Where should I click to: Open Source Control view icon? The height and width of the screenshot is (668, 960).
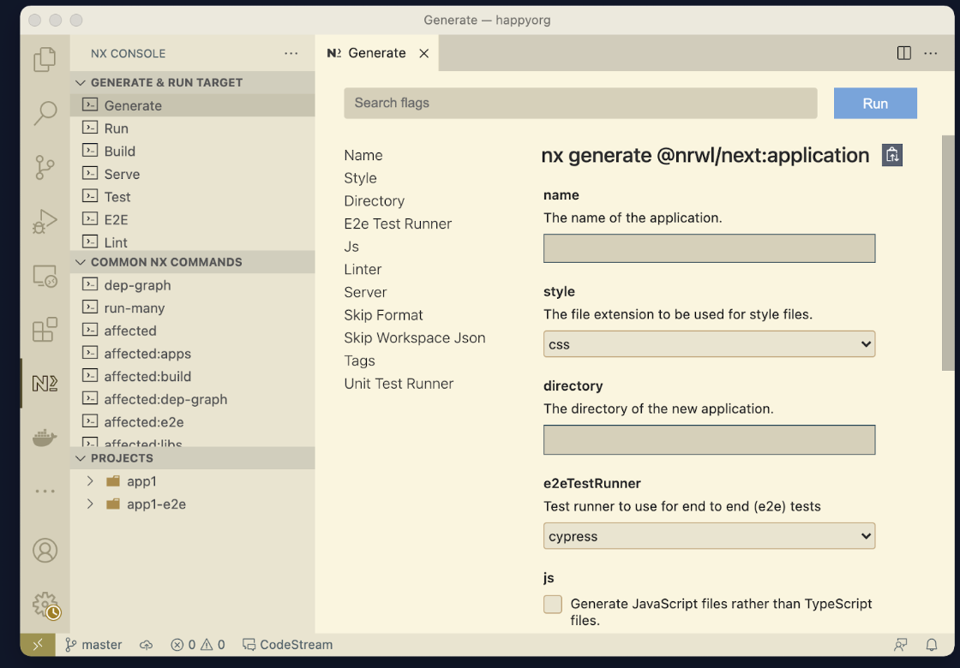coord(45,167)
